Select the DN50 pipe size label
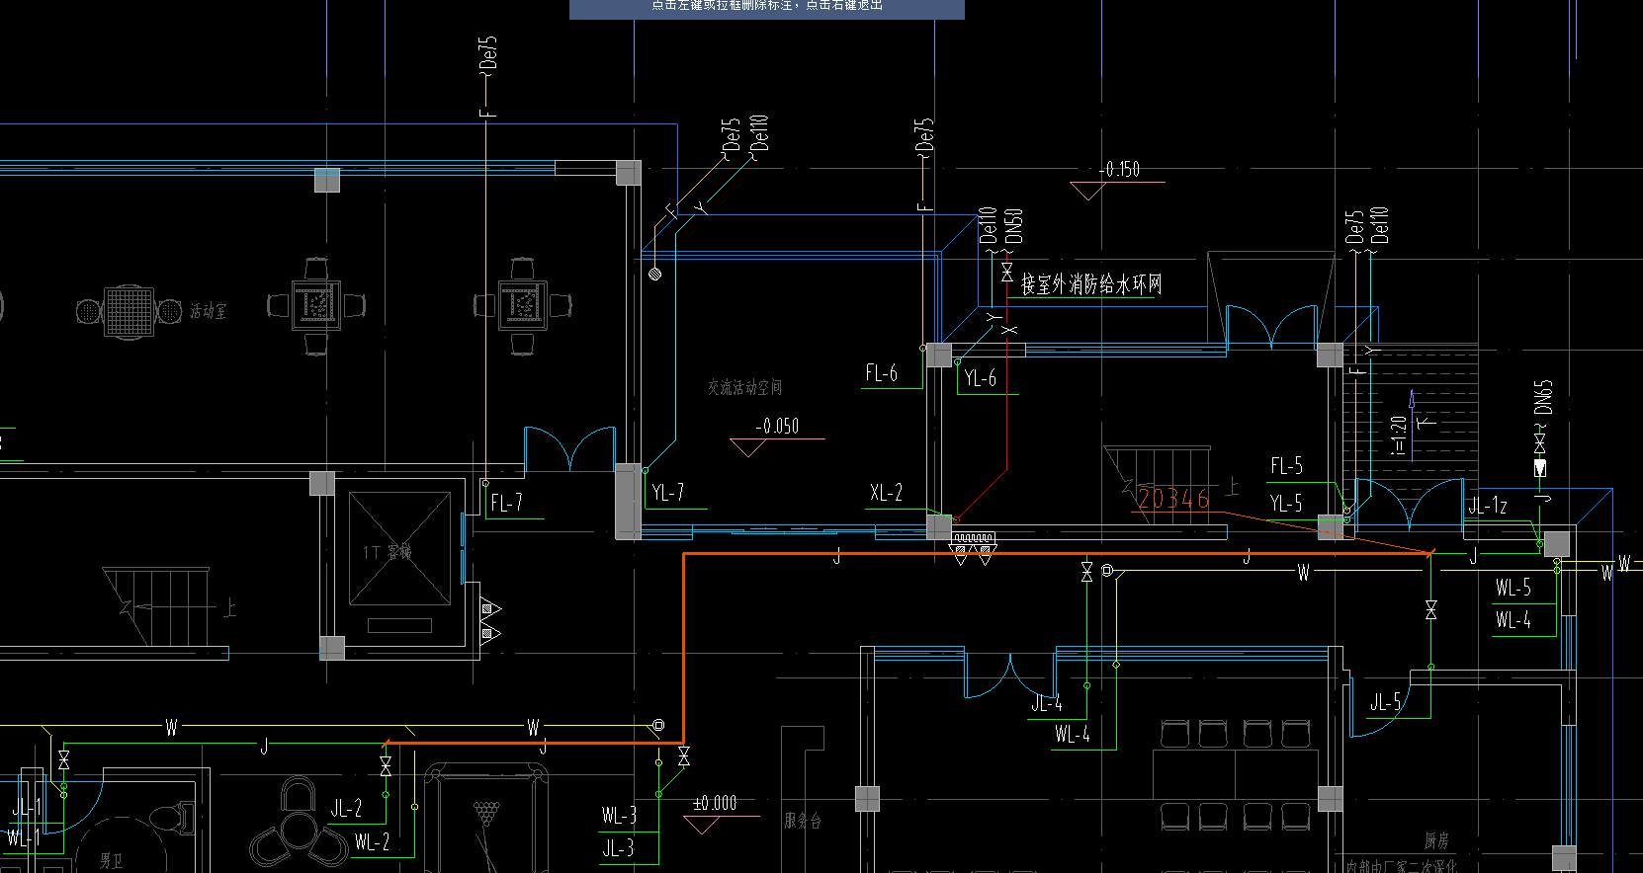This screenshot has width=1643, height=873. pos(1013,226)
